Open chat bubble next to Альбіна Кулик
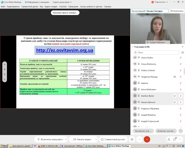Screen dimensions: 185x148 174,96
